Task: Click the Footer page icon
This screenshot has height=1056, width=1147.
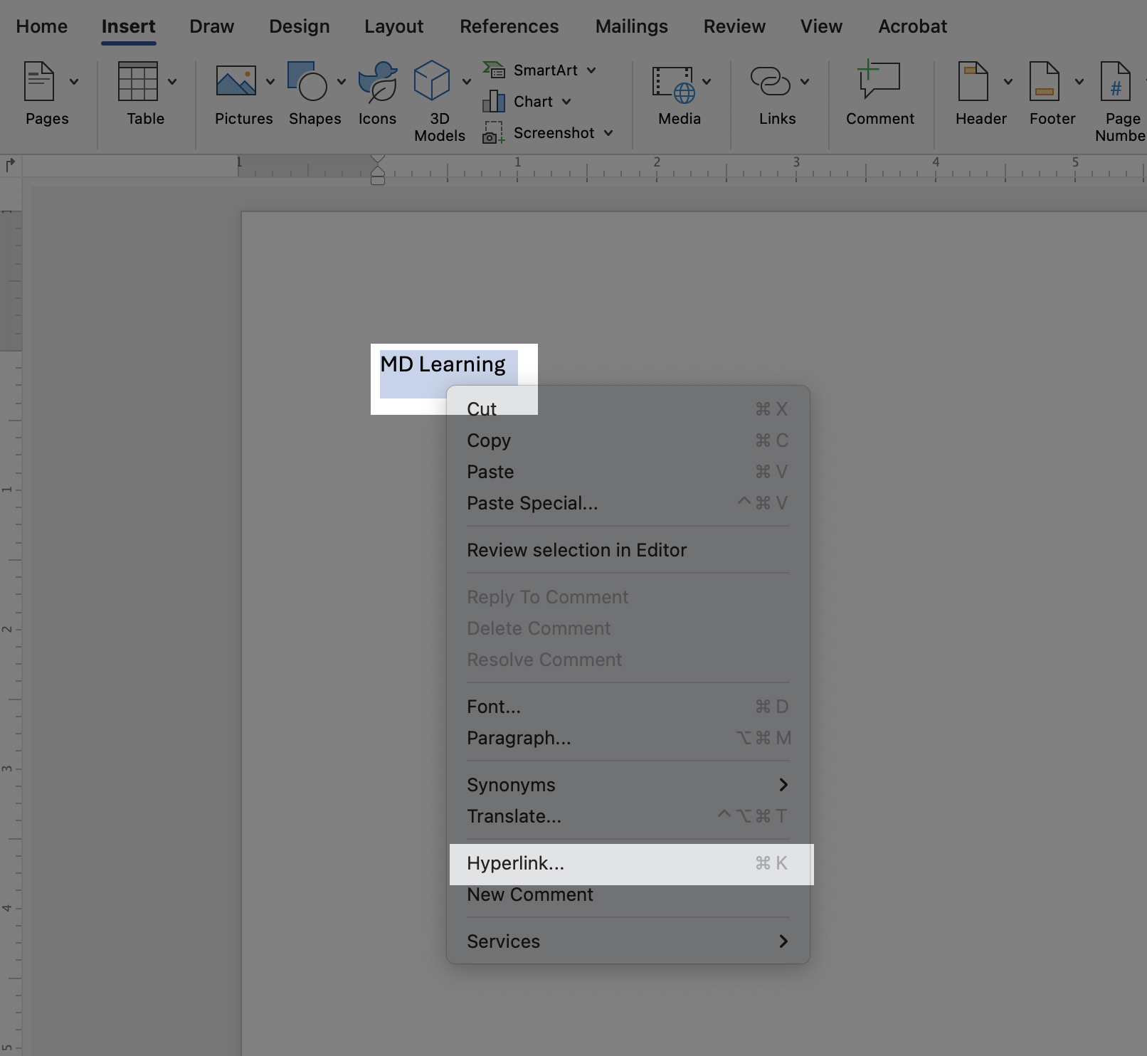Action: [1044, 82]
